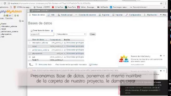The image size is (171, 96).
Task: Open the Configuración tab
Action: click(133, 15)
